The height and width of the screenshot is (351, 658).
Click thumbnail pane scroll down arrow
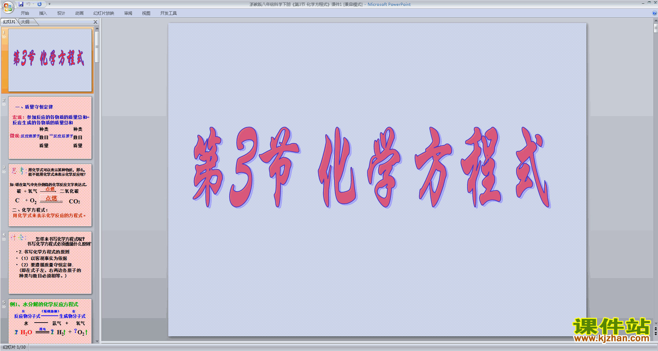click(97, 341)
